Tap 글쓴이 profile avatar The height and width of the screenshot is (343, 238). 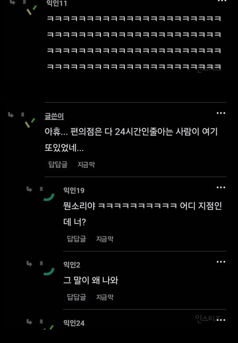[x=30, y=123]
